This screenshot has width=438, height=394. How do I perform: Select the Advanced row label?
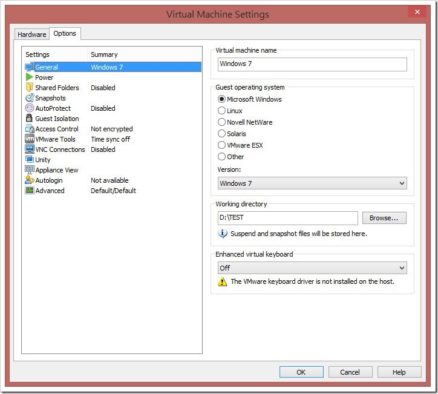[50, 191]
